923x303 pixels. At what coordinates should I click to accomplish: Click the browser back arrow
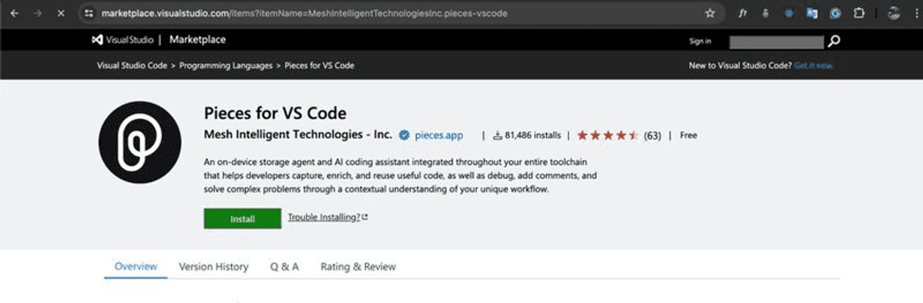15,13
